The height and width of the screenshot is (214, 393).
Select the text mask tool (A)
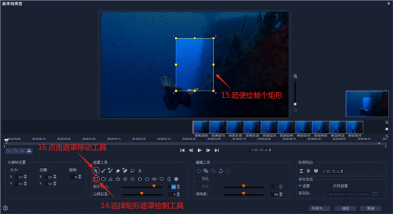pos(140,171)
